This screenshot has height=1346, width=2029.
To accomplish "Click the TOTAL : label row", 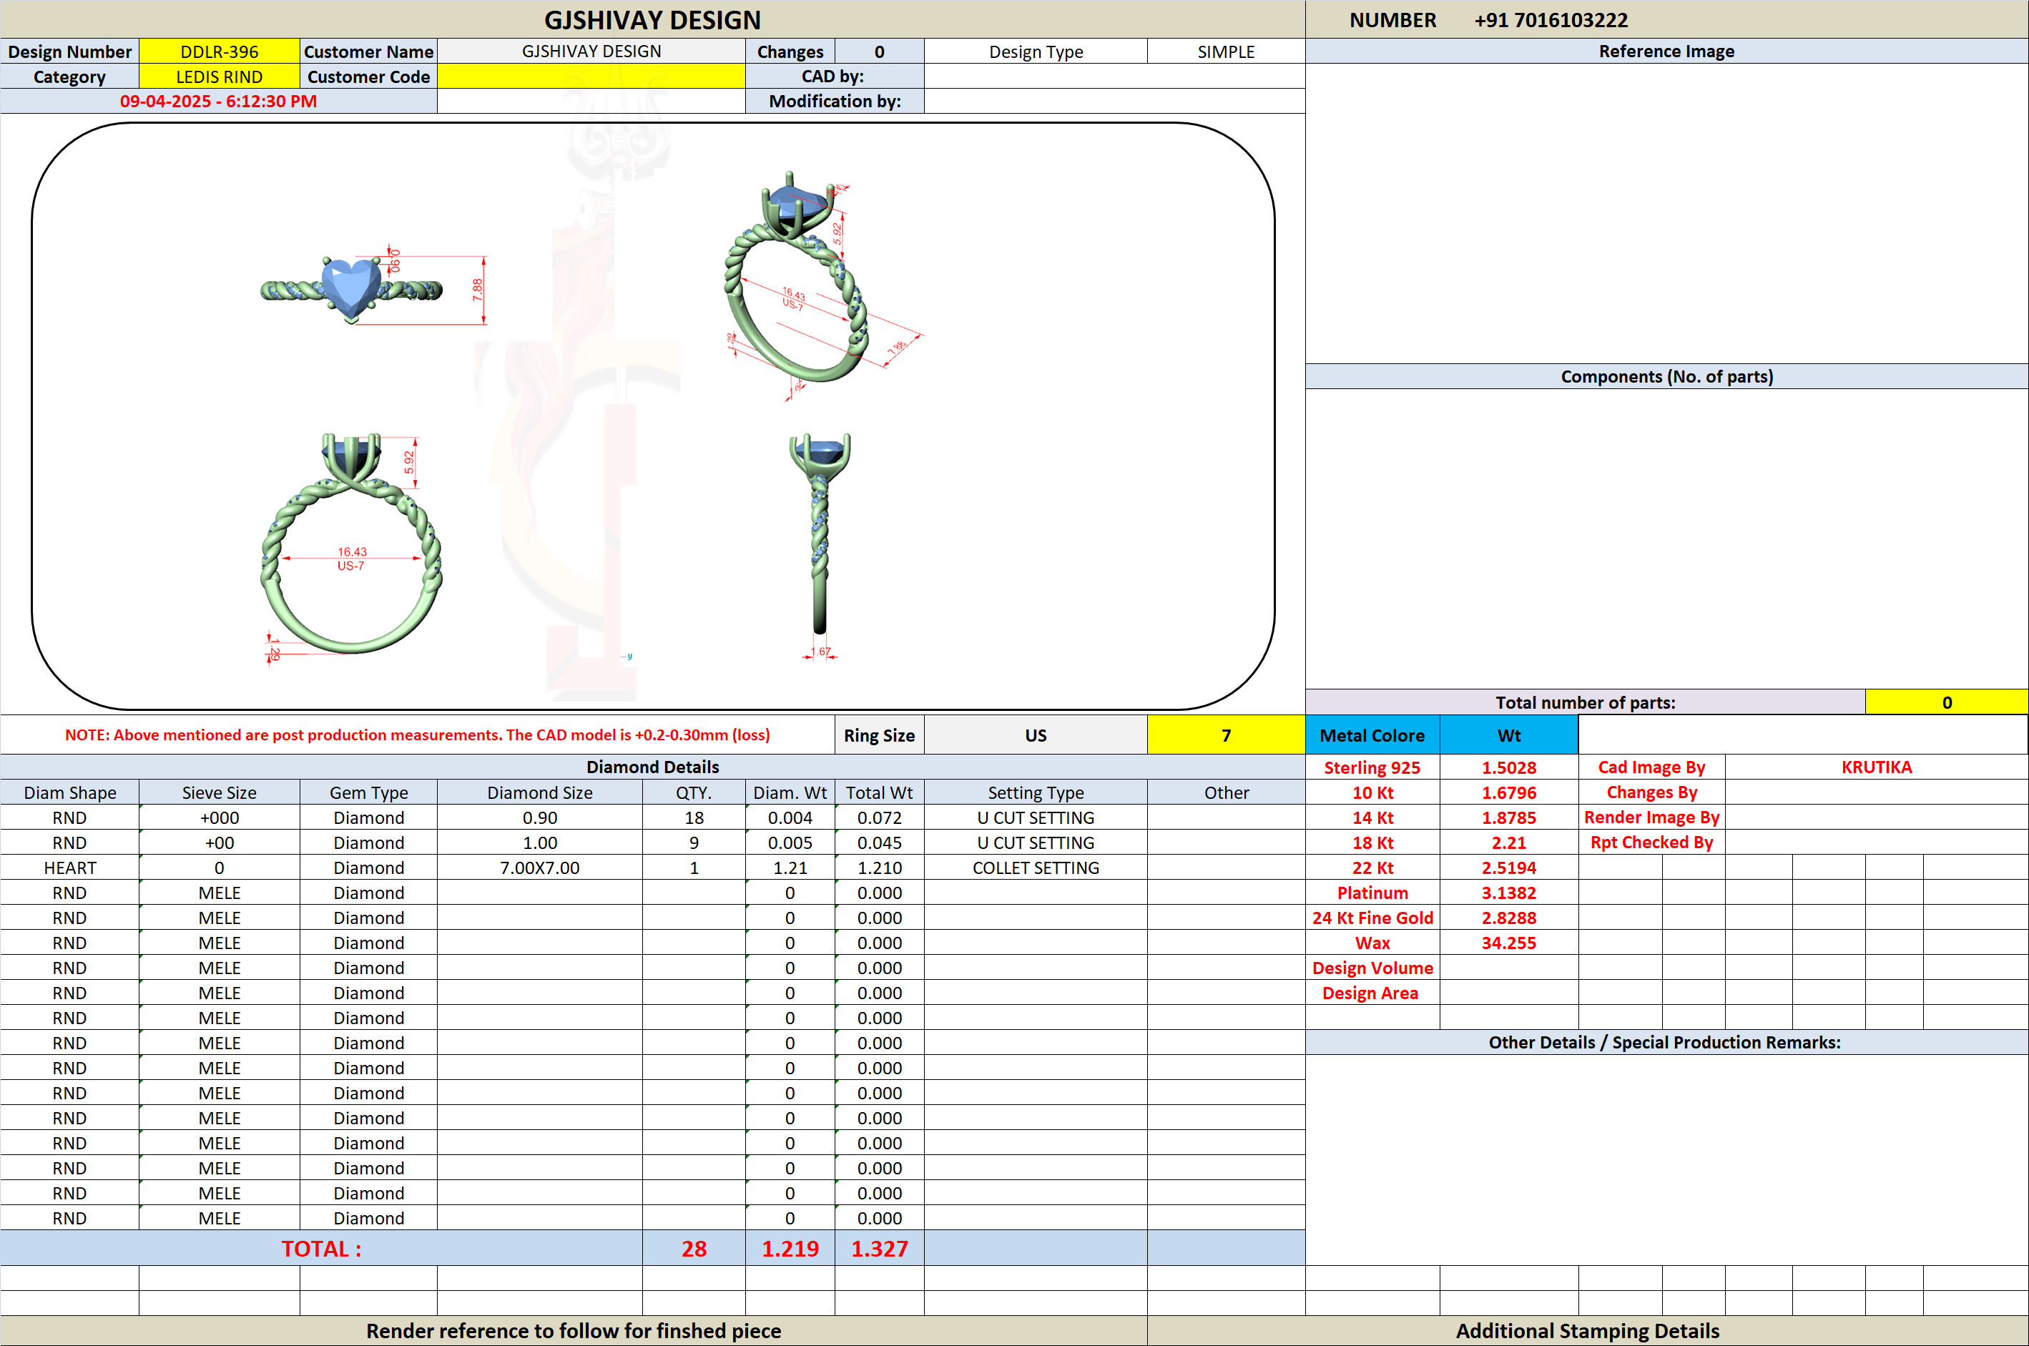I will (321, 1248).
